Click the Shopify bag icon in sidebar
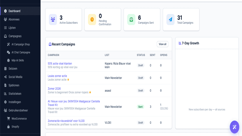Screen dimensions: 242x136 click(x=8, y=127)
